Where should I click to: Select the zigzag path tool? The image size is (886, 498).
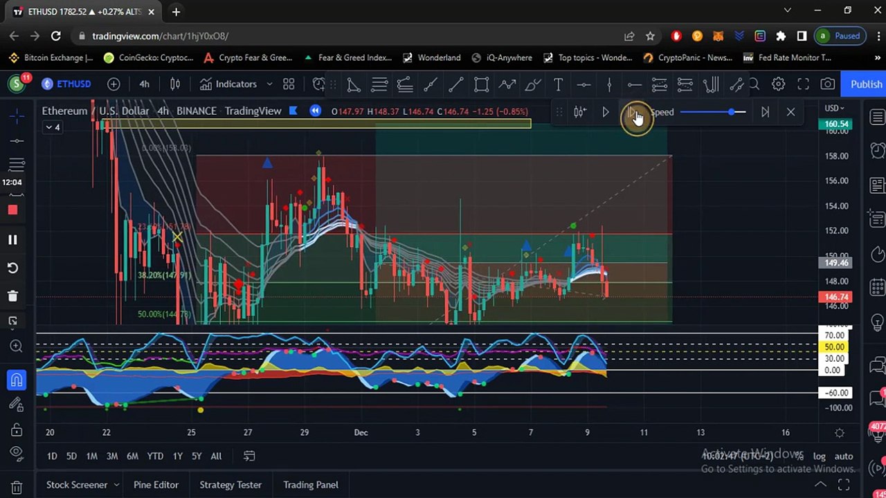click(507, 84)
